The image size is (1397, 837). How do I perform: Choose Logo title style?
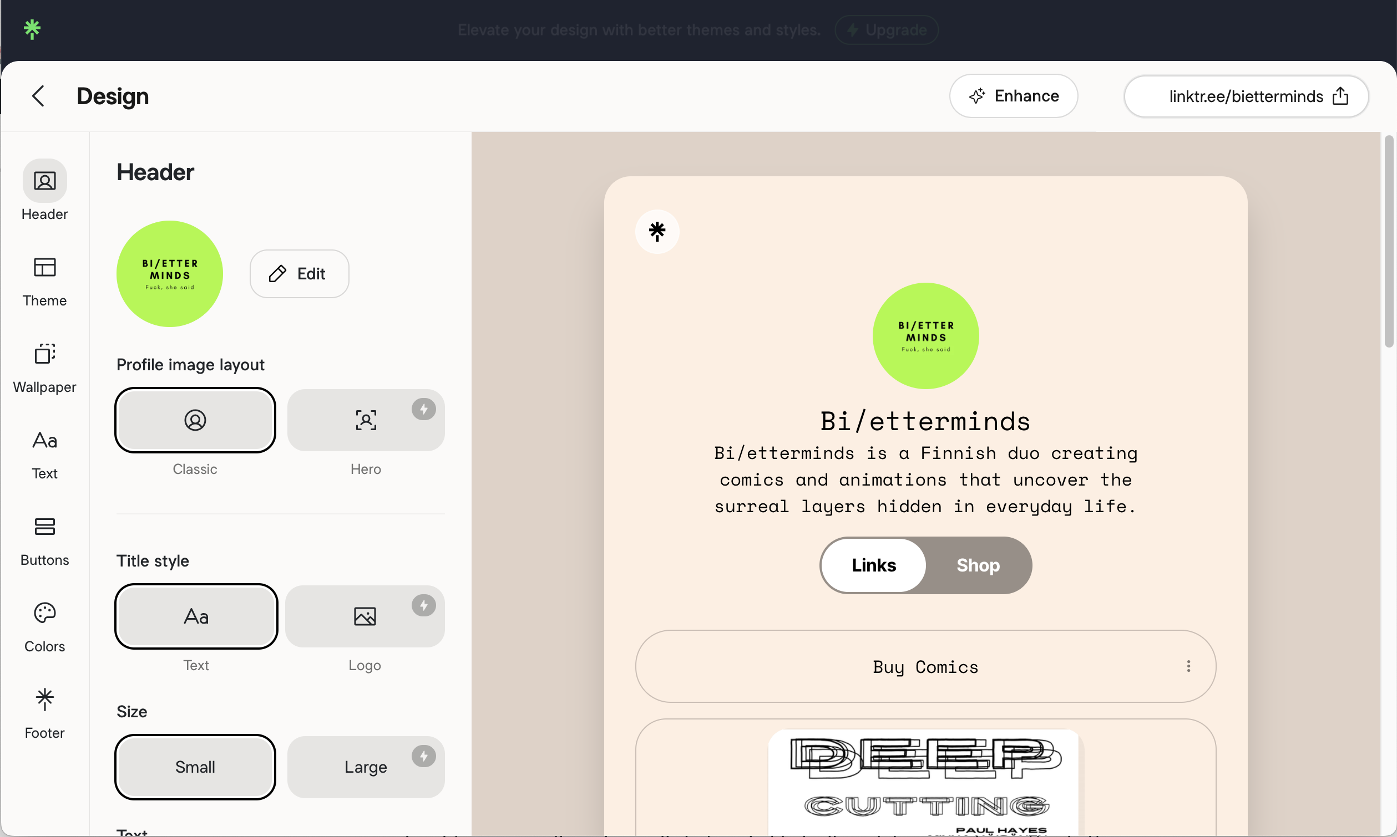[x=365, y=616]
